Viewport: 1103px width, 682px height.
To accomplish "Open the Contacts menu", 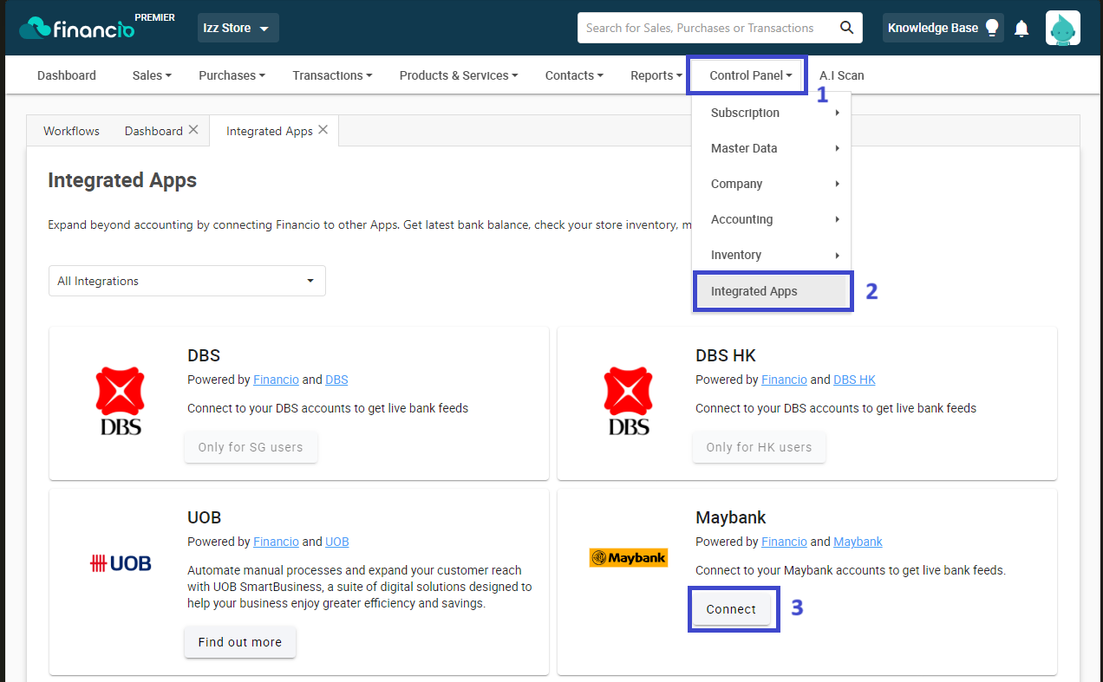I will 574,75.
